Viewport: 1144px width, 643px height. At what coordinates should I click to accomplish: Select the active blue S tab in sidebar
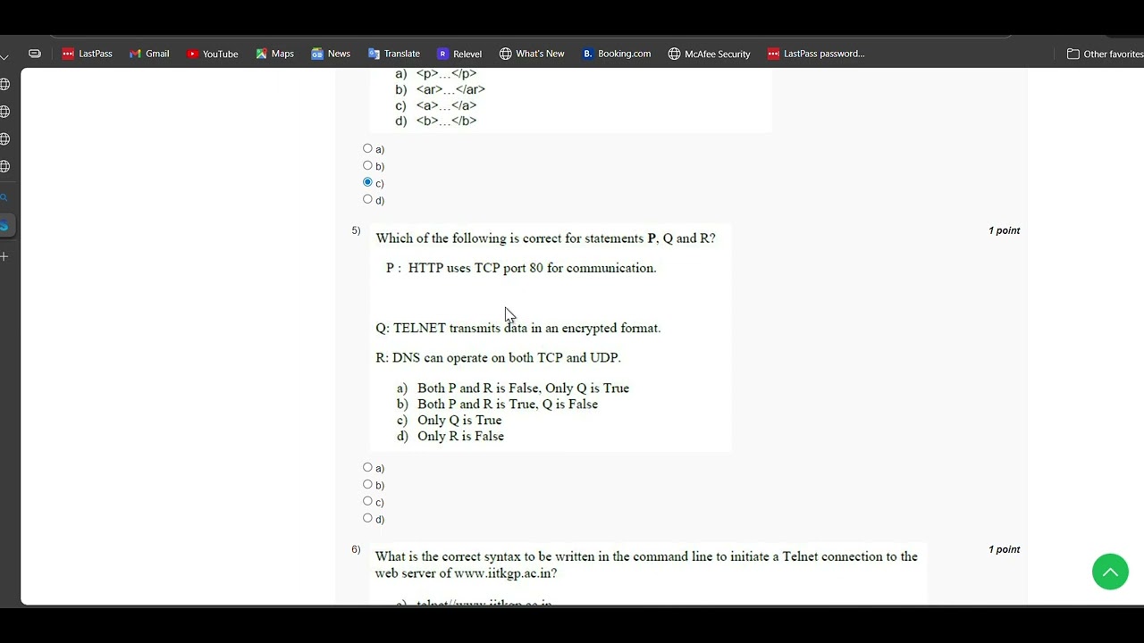click(x=4, y=226)
